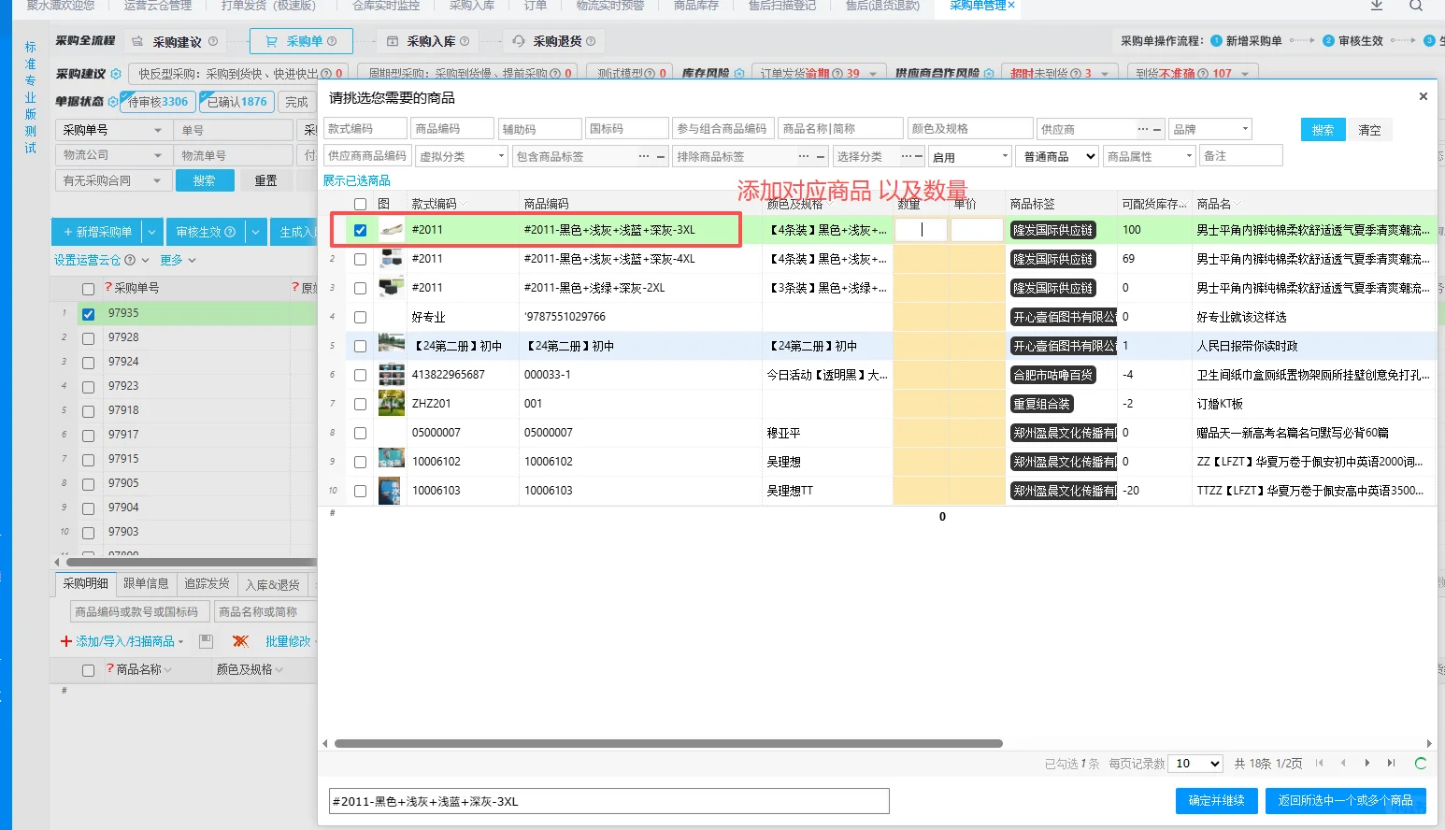Screen dimensions: 1445x830
Task: Open the 普通商品 type dropdown
Action: click(1057, 156)
